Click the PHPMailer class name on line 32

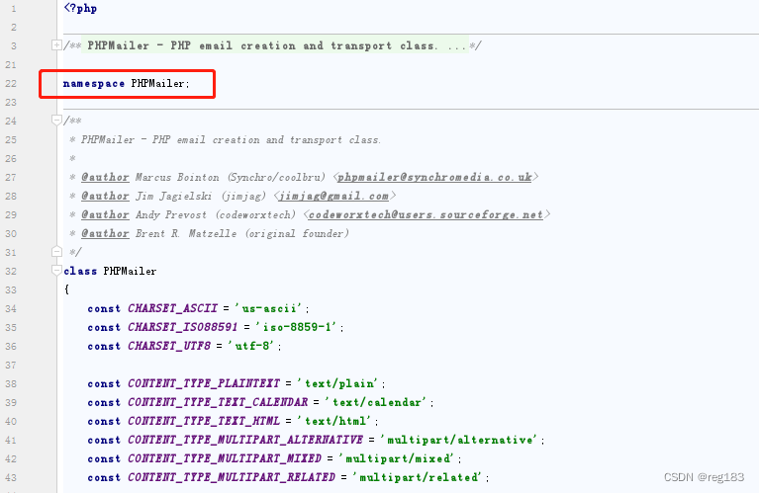[131, 271]
